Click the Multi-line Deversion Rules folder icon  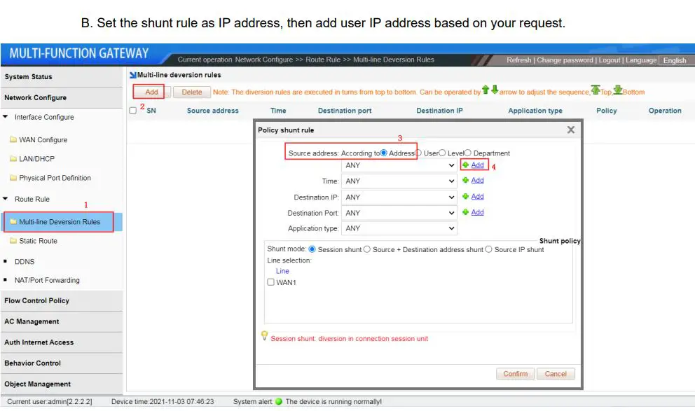tap(13, 222)
